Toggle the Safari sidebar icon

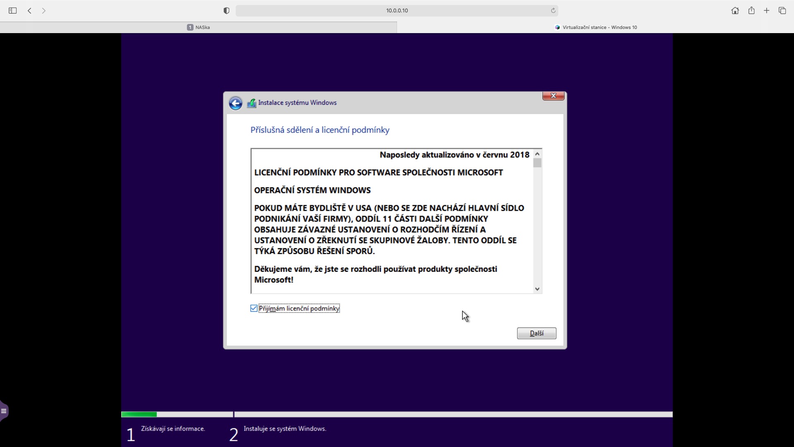click(12, 11)
